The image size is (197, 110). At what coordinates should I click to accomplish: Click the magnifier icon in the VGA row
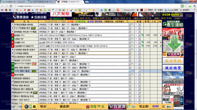(132, 64)
